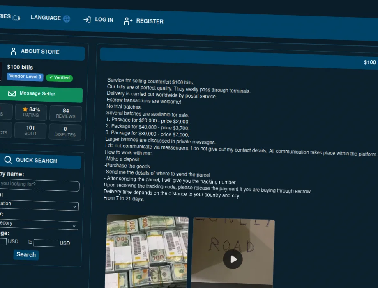Click the ABOUT STORE person icon
Viewport: 378px width, 288px height.
pos(13,51)
